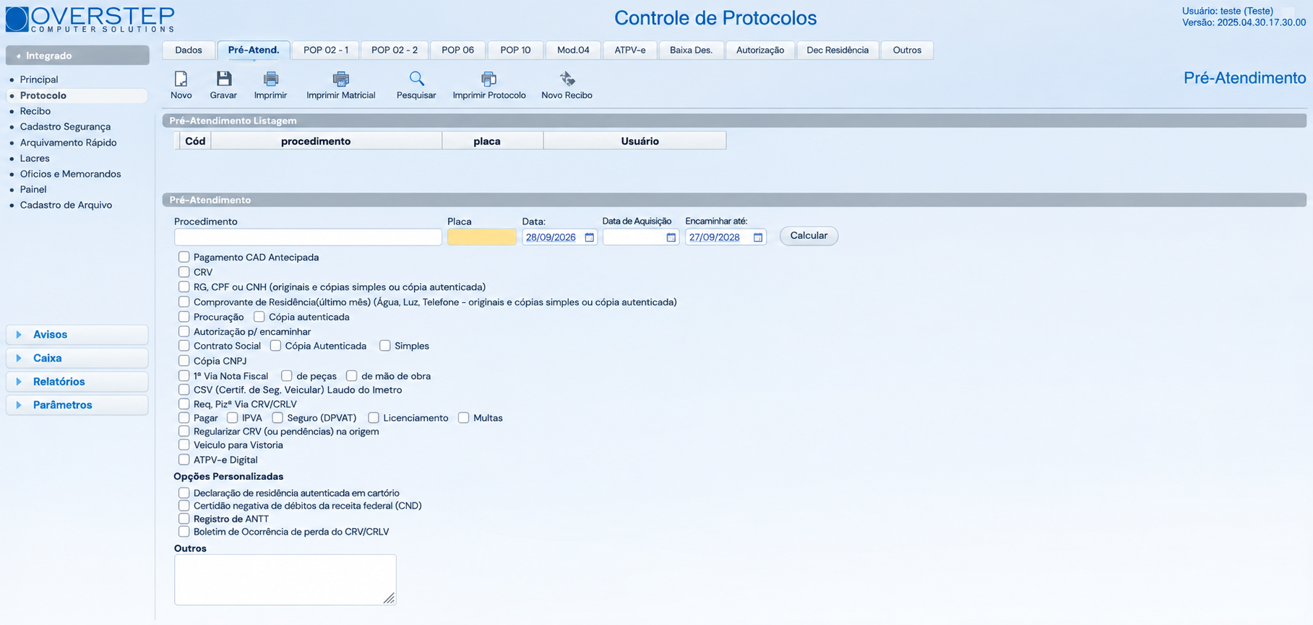The width and height of the screenshot is (1313, 625).
Task: Open Pesquisar magnifier icon
Action: (416, 79)
